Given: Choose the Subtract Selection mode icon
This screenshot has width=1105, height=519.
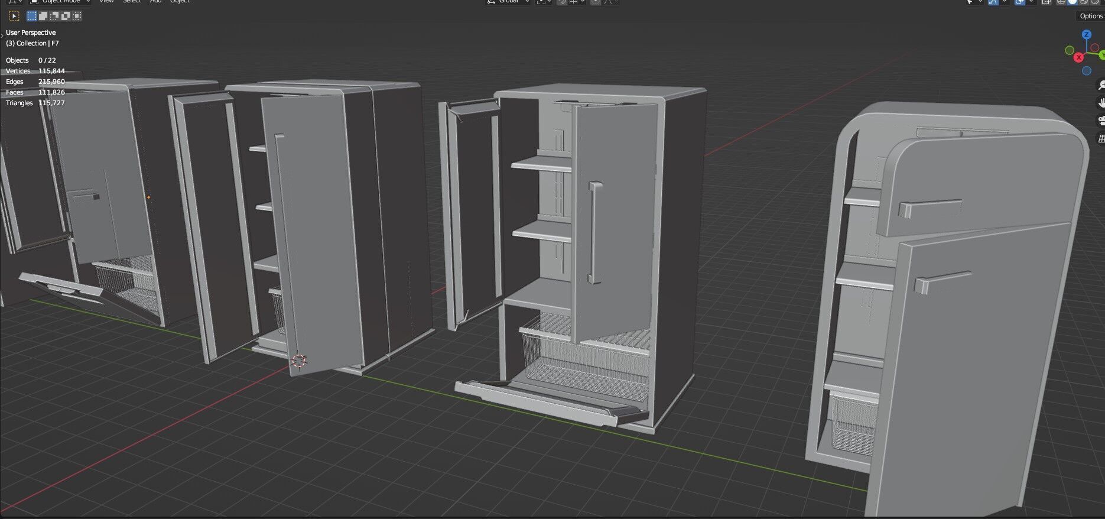Looking at the screenshot, I should point(54,16).
